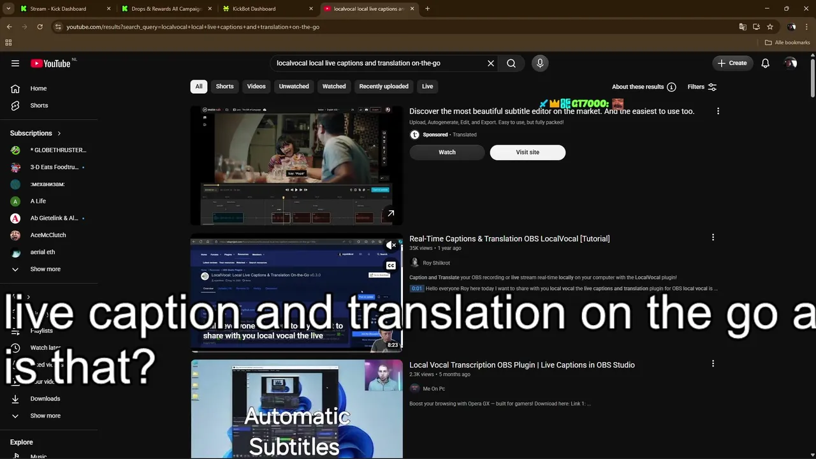
Task: Switch to the KickBot Dashboard tab
Action: pyautogui.click(x=268, y=9)
